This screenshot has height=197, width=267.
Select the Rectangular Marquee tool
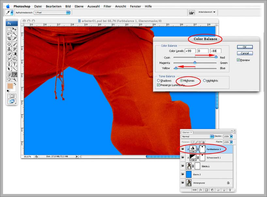point(9,29)
